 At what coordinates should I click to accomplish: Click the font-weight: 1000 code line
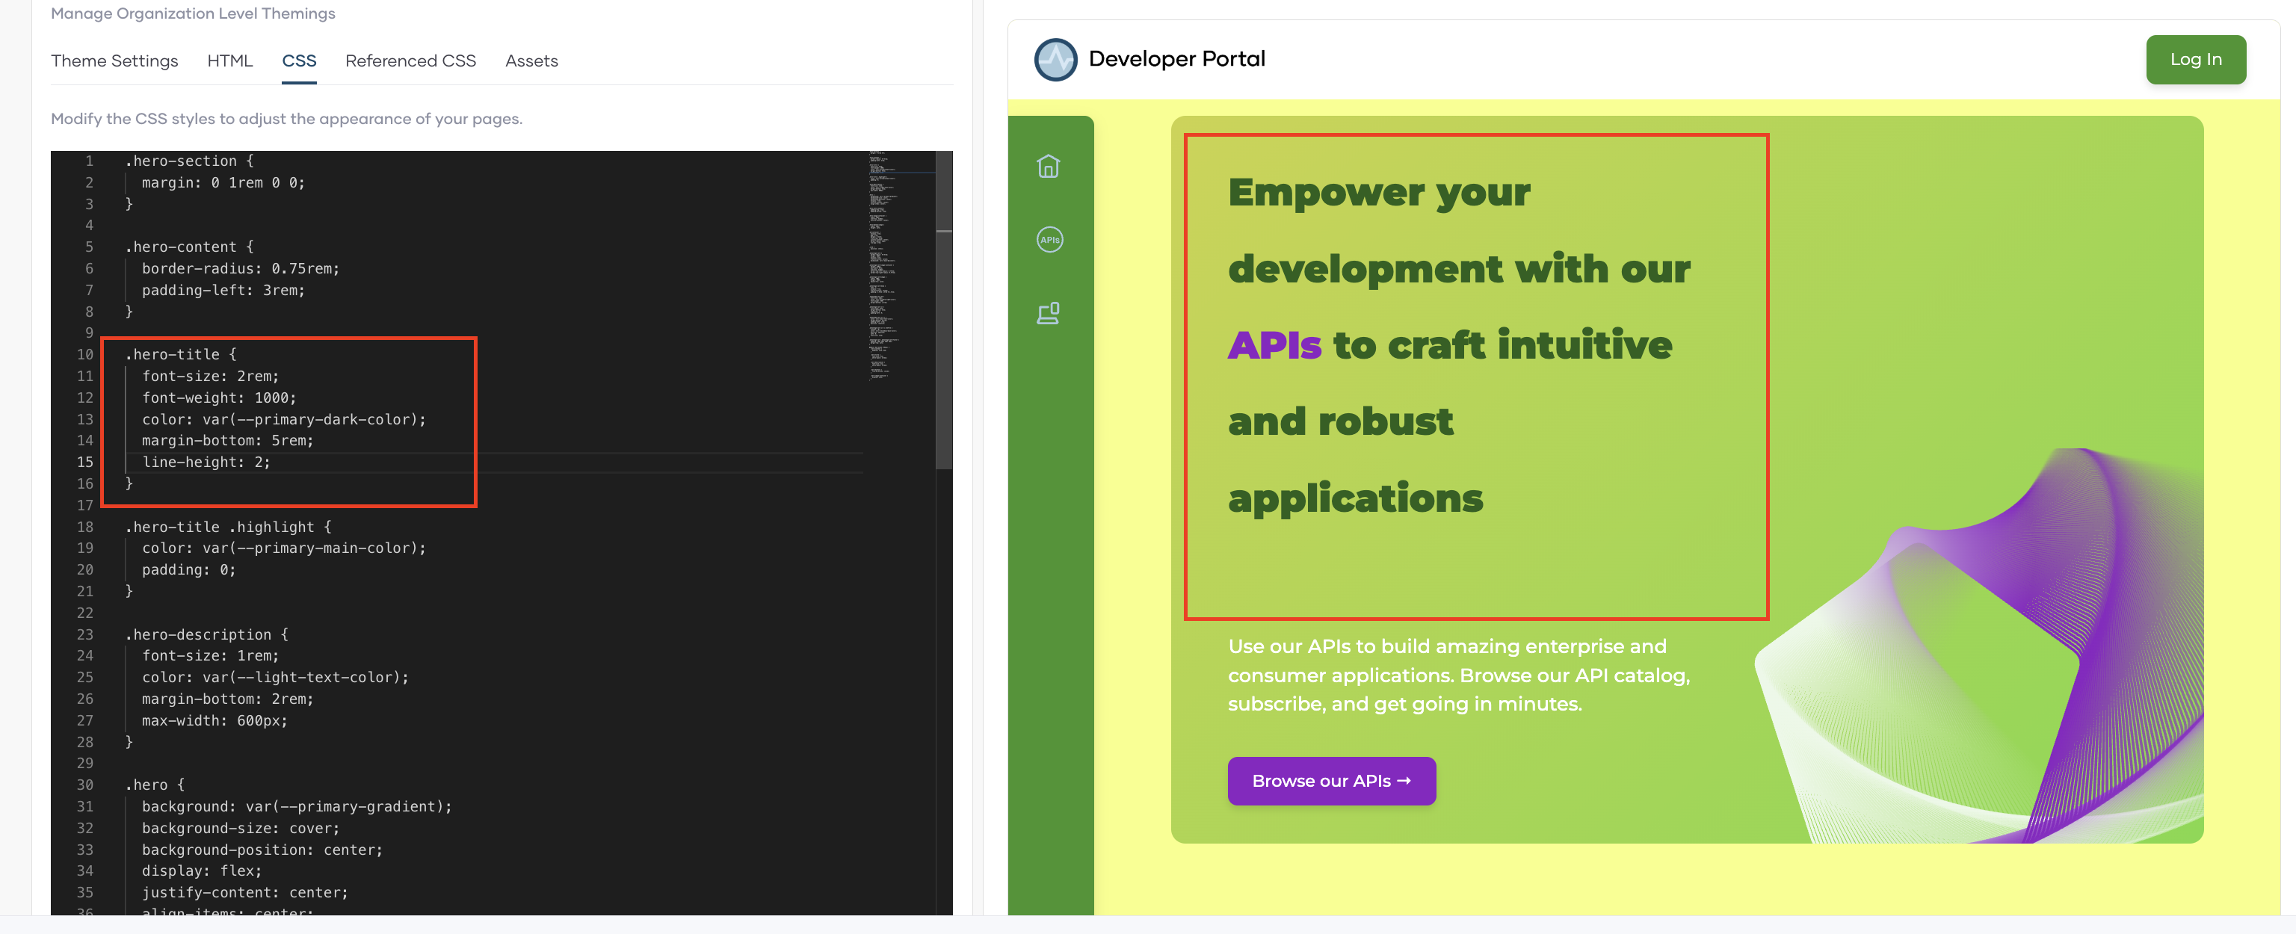[x=218, y=398]
